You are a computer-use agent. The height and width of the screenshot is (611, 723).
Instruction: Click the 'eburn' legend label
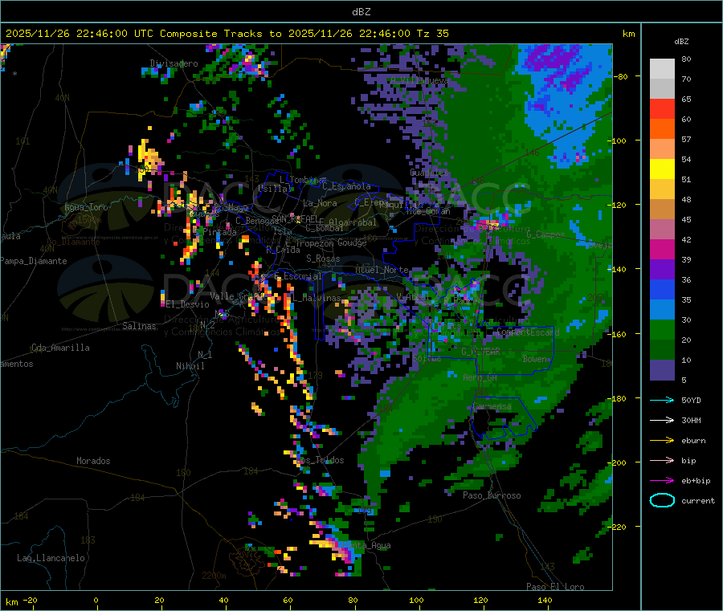coord(693,441)
